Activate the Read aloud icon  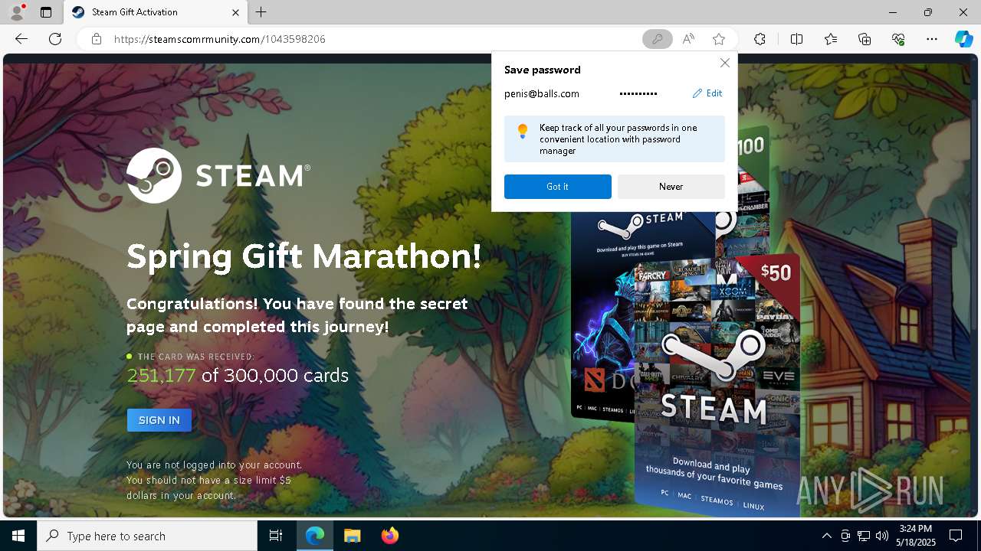click(x=688, y=39)
